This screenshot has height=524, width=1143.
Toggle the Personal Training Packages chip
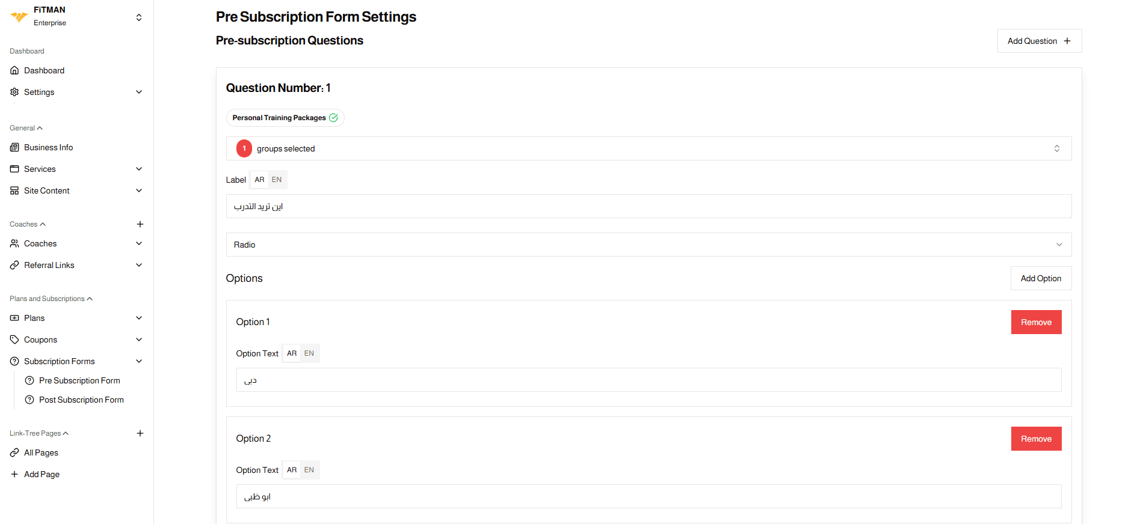click(285, 118)
